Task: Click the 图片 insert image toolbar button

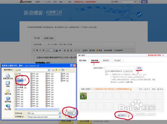Action: tap(85, 50)
